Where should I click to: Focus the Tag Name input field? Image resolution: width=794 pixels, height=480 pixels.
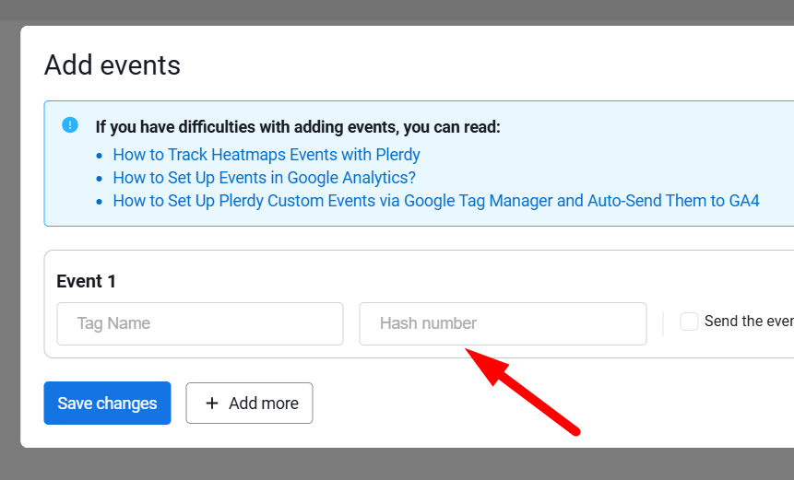pos(199,323)
